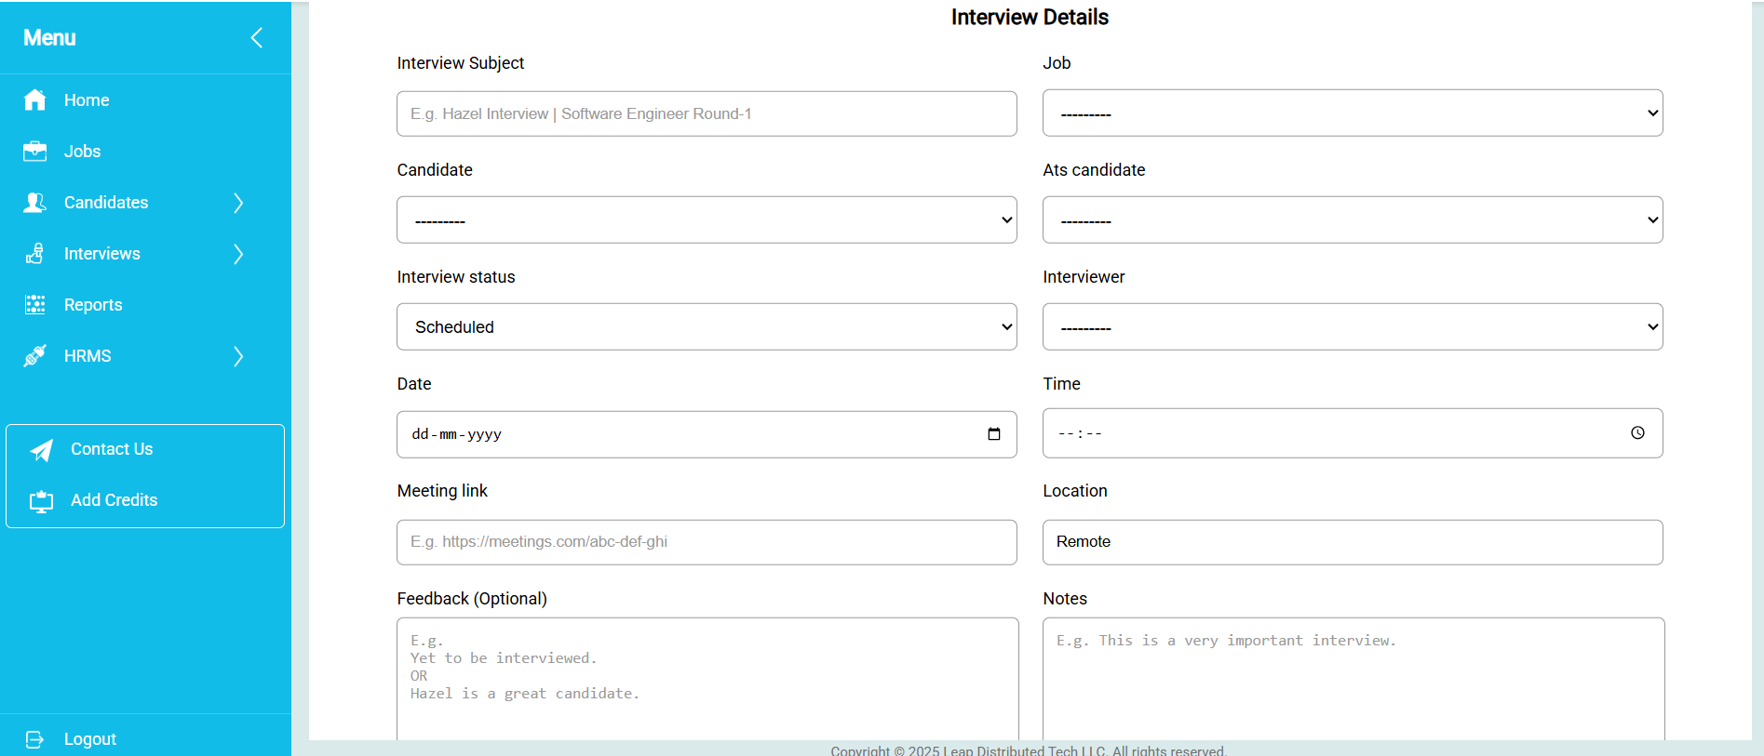The image size is (1764, 756).
Task: Expand the Candidates submenu chevron
Action: (238, 203)
